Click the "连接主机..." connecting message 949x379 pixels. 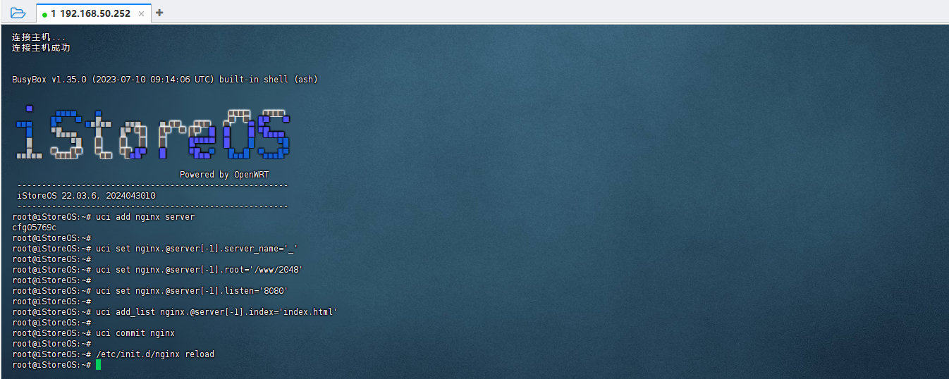pyautogui.click(x=39, y=37)
